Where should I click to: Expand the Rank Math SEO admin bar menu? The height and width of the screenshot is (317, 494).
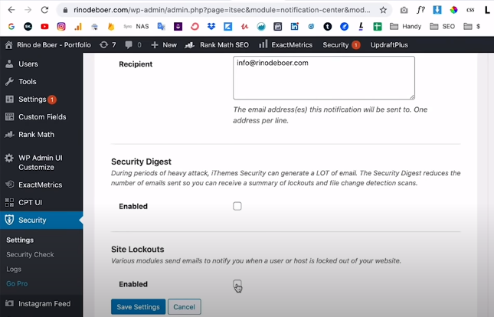pos(219,45)
